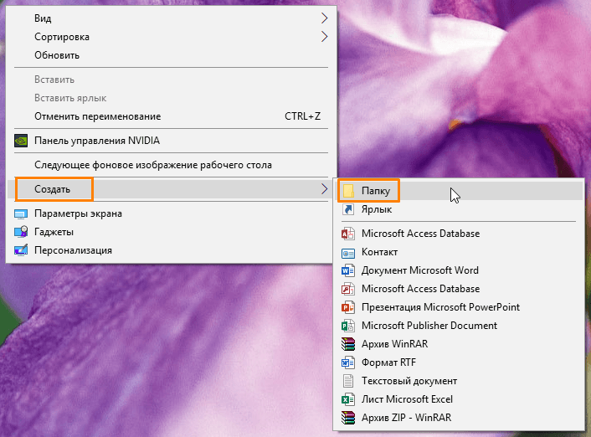
Task: Choose Microsoft Publisher Document
Action: coord(459,326)
